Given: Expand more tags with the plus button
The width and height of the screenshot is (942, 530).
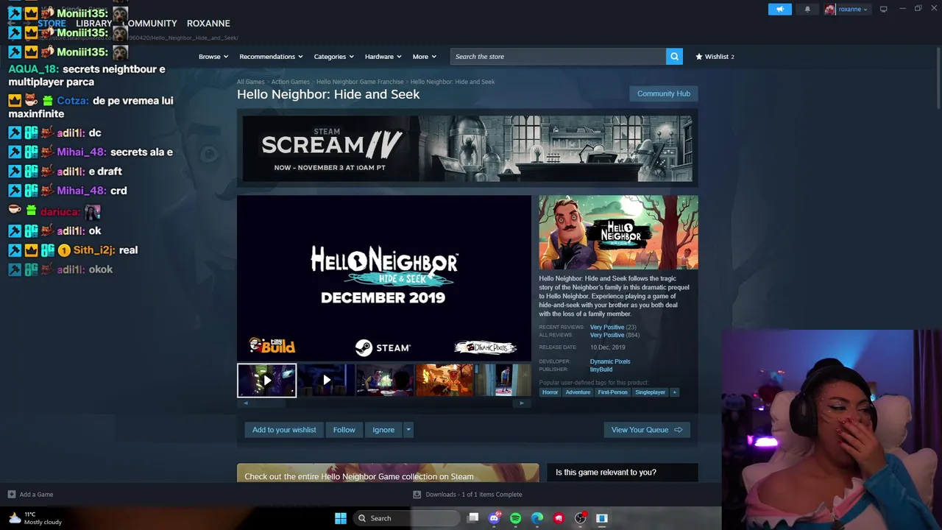Looking at the screenshot, I should pos(674,392).
